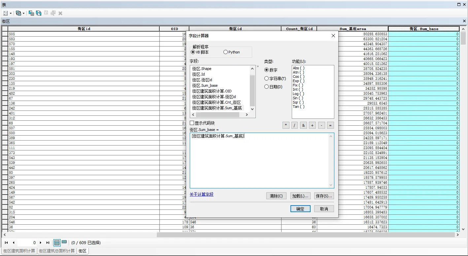Expand the Related Tables dropdown arrow
Image resolution: width=468 pixels, height=256 pixels.
23,14
